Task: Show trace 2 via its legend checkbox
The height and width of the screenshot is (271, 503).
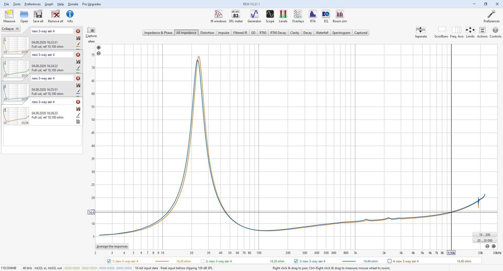Action: [x=203, y=261]
